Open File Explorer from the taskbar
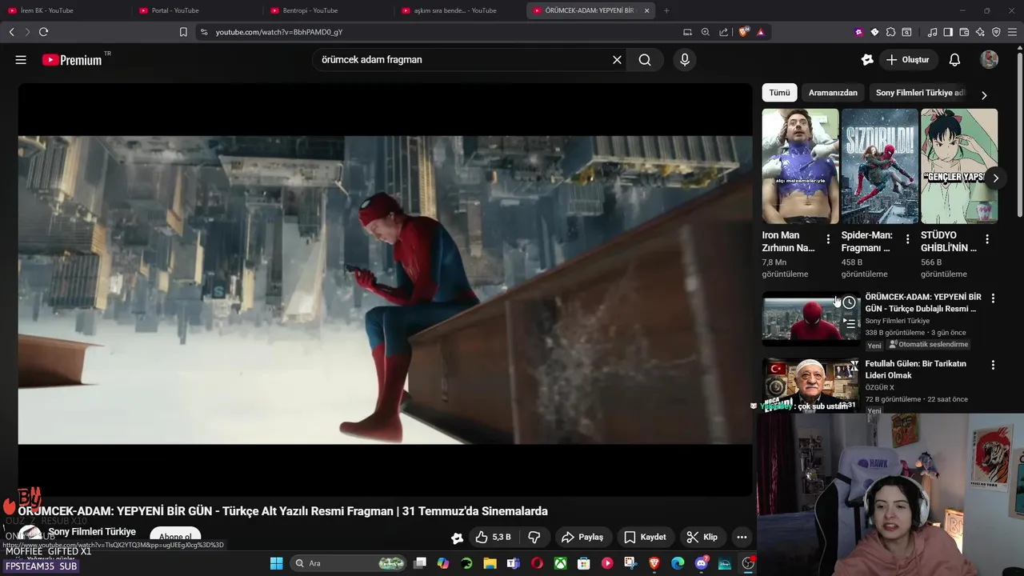The height and width of the screenshot is (576, 1024). (490, 563)
